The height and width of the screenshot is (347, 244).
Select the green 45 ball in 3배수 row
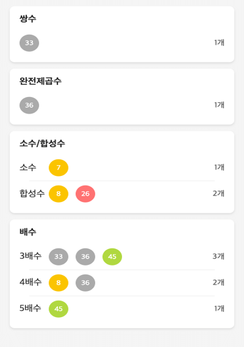tap(112, 257)
